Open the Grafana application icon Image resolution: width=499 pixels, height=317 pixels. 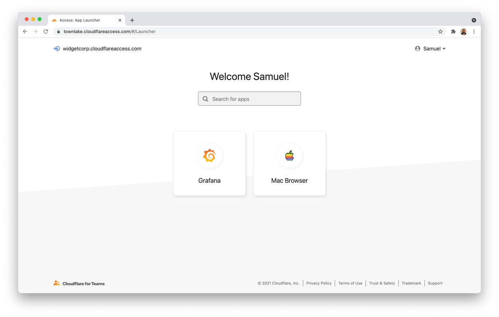[209, 156]
